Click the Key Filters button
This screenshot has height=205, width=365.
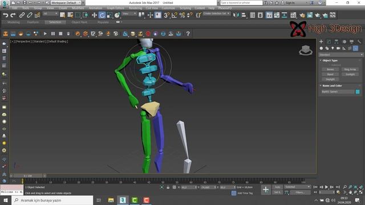300,192
